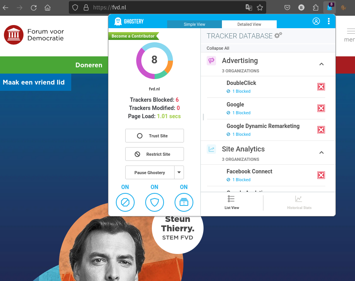The image size is (355, 281).
Task: Click the Forum voor Democratie logo
Action: 34,35
